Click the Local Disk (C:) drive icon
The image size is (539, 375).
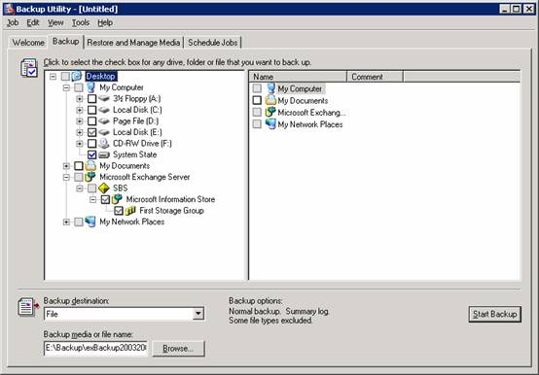pos(104,110)
